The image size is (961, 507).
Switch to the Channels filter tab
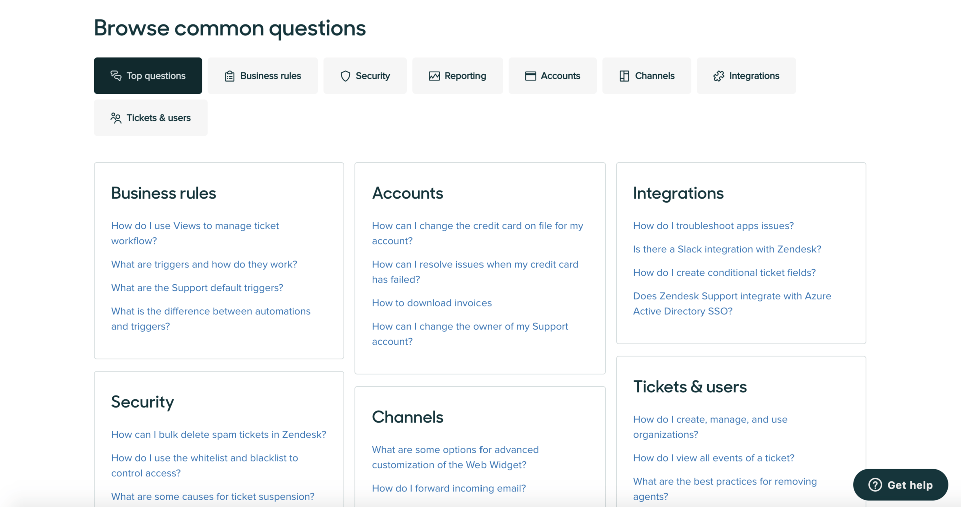(646, 76)
